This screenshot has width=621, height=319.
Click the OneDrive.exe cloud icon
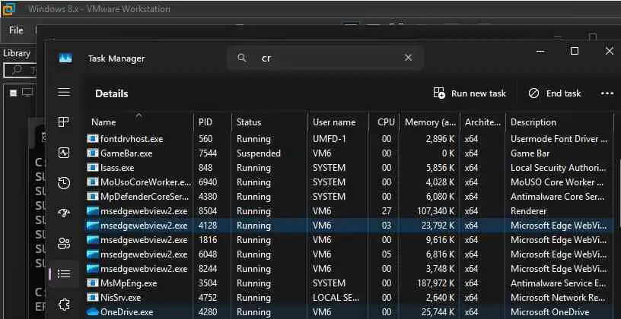point(92,312)
